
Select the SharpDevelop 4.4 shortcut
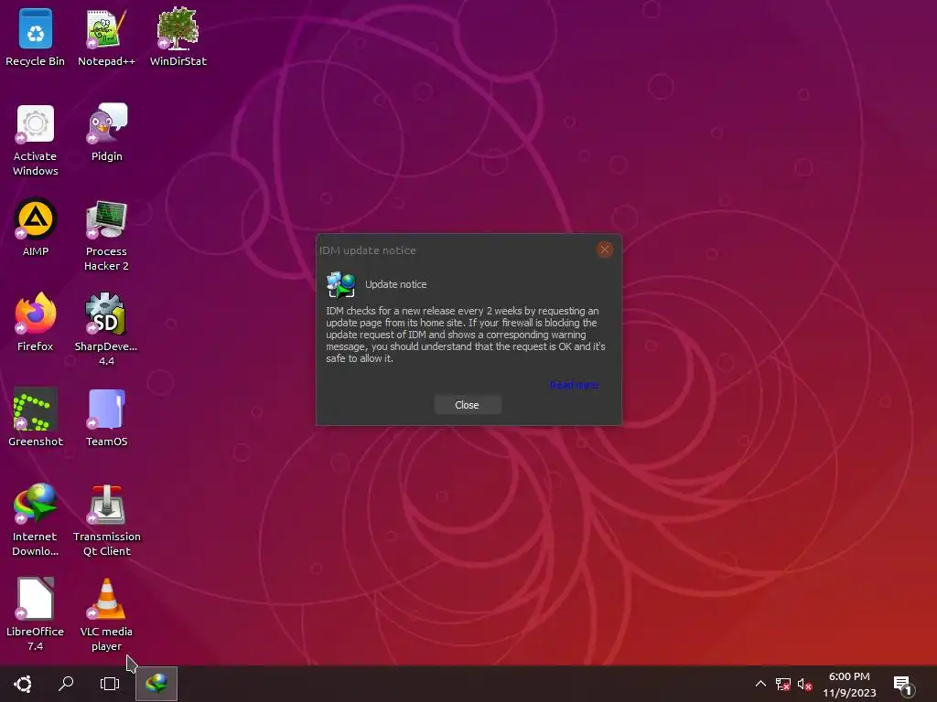pyautogui.click(x=106, y=329)
